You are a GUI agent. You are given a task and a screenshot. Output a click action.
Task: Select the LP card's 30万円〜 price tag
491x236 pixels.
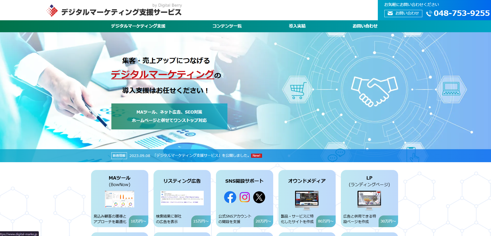[388, 221]
